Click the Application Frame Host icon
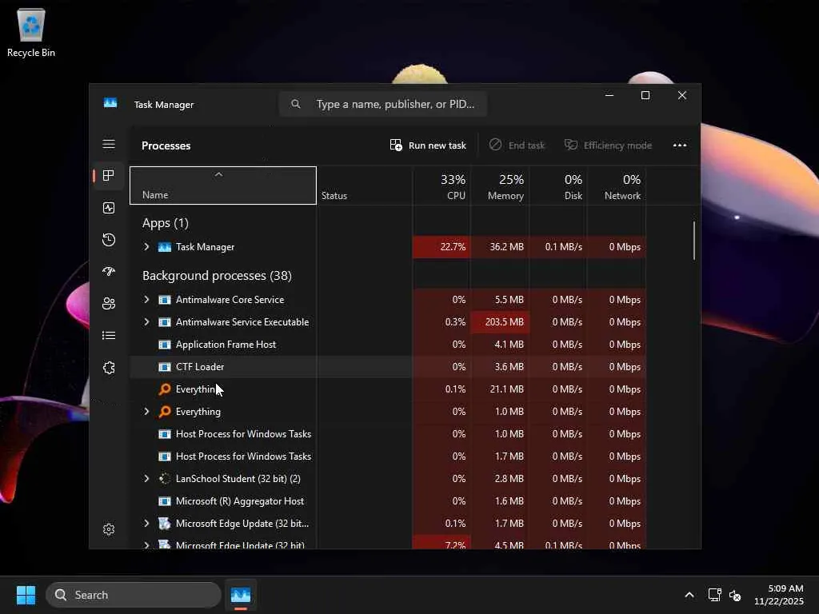Screen dimensions: 819x614 [x=165, y=344]
